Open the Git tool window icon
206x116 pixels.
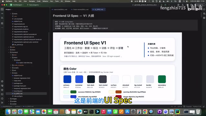pyautogui.click(x=2, y=103)
